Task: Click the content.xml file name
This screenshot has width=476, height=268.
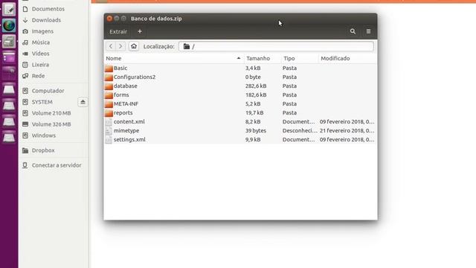Action: pos(129,121)
